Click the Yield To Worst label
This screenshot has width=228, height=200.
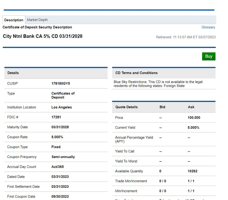(x=126, y=161)
